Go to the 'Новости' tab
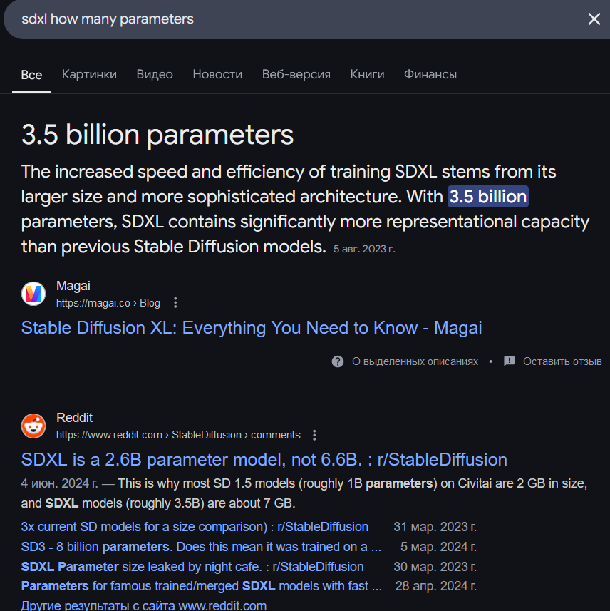The height and width of the screenshot is (611, 610). (217, 74)
